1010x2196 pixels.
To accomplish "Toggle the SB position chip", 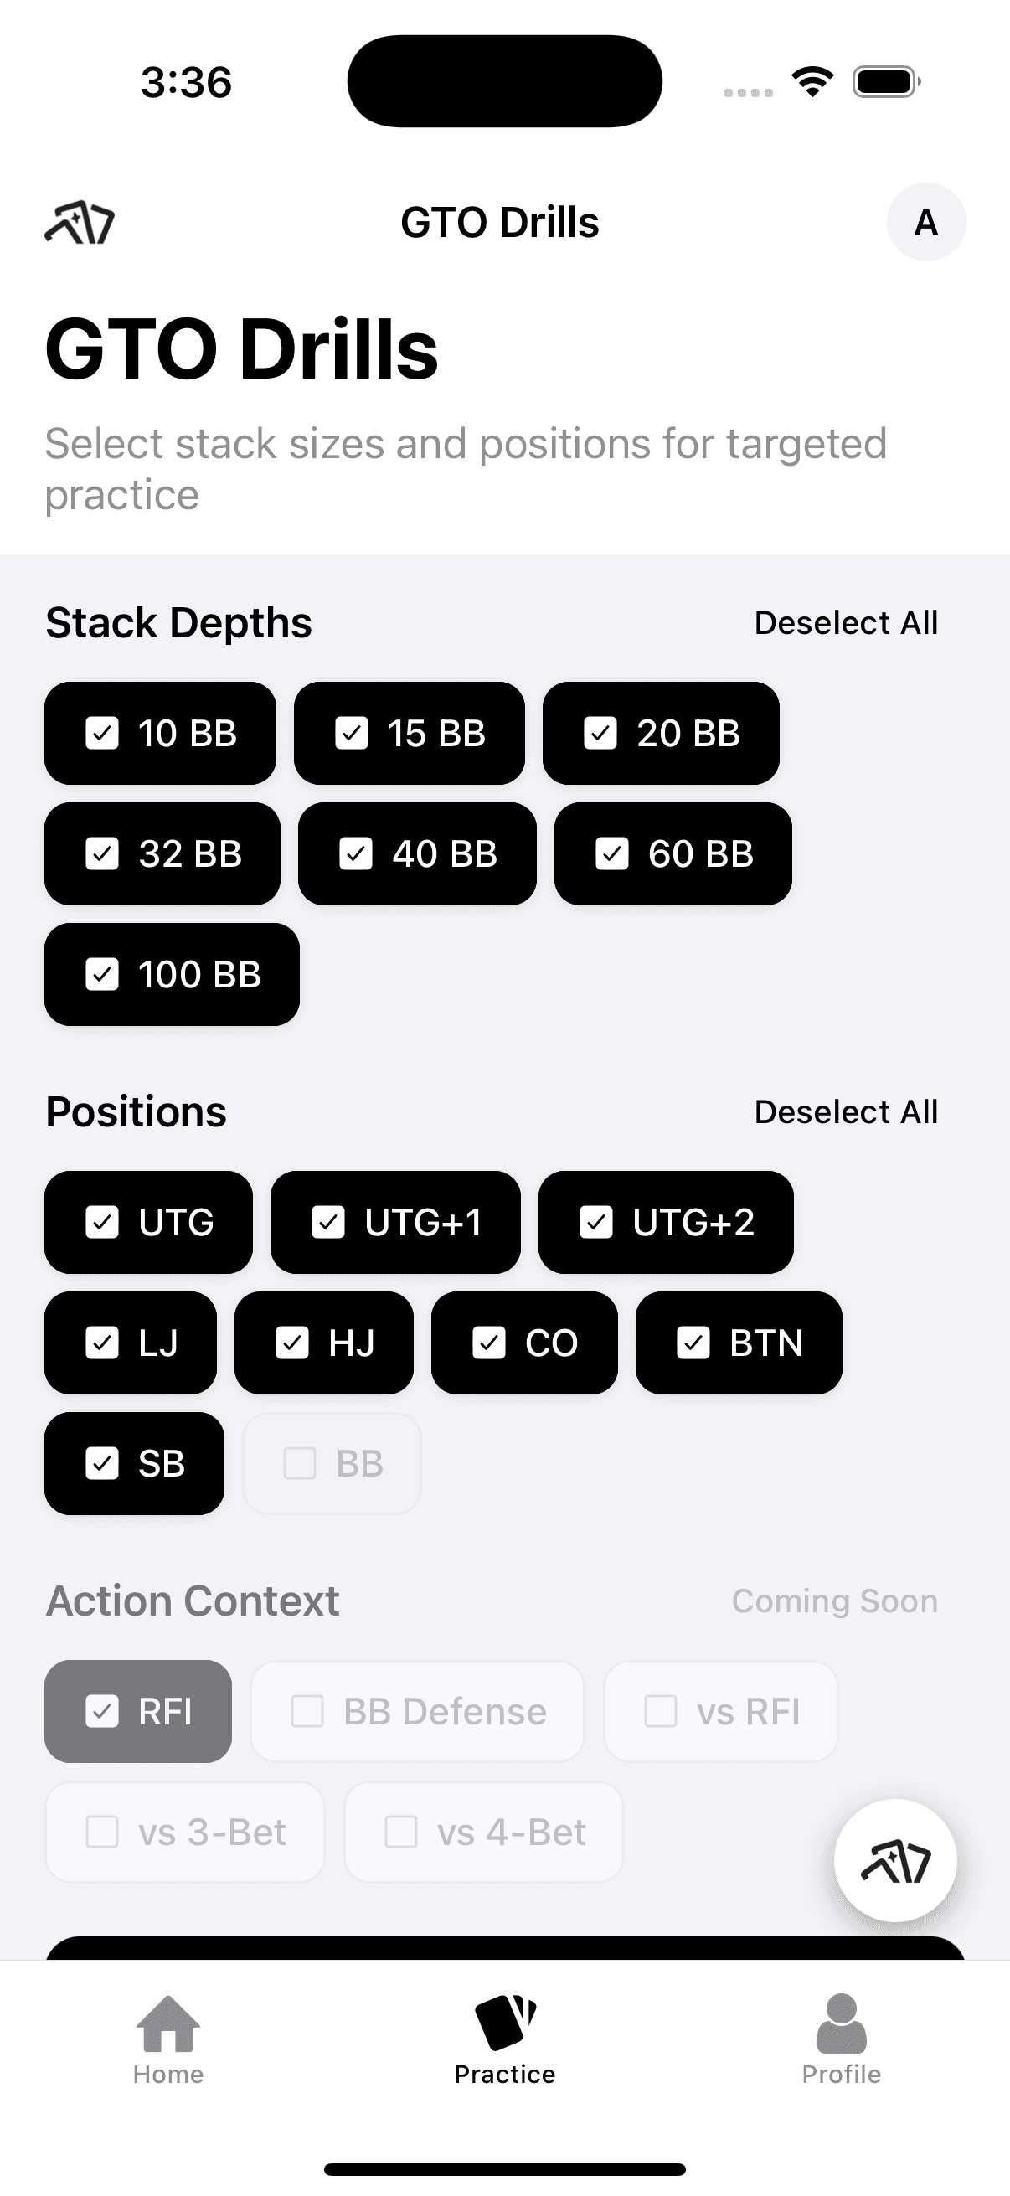I will click(x=134, y=1464).
